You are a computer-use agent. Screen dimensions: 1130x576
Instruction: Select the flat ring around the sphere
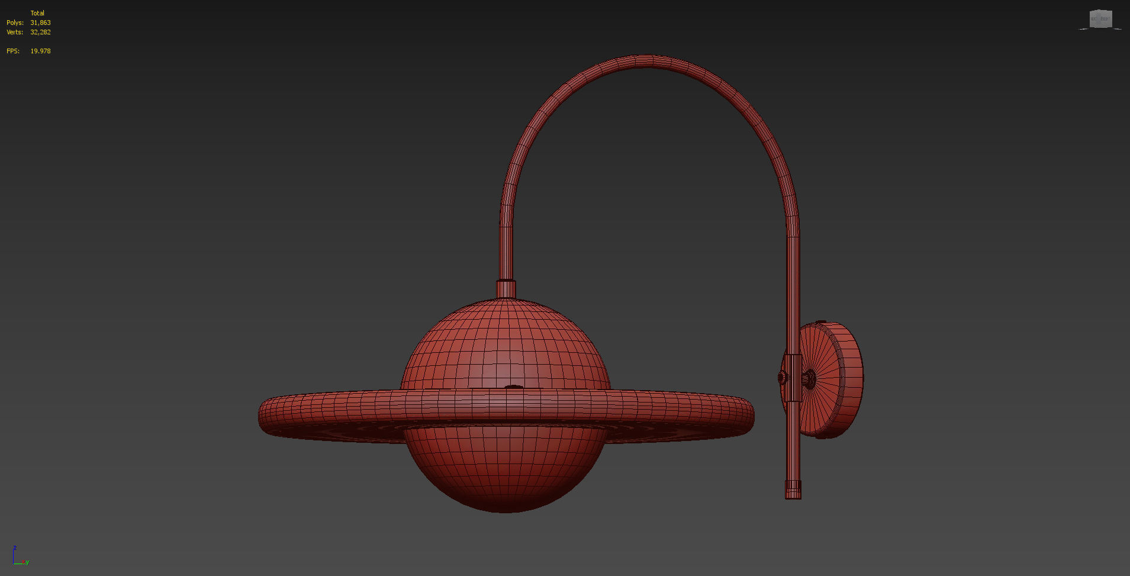506,414
